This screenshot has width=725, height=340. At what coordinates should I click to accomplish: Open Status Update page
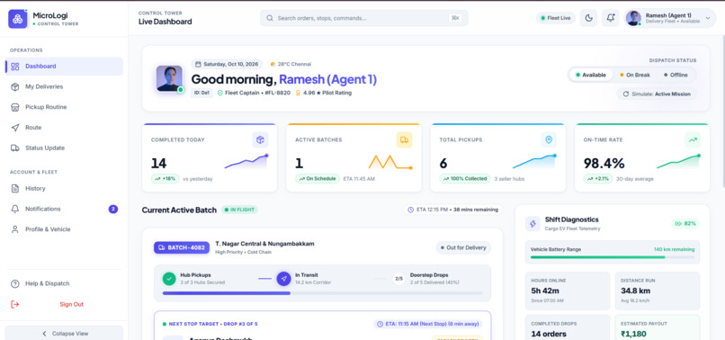pyautogui.click(x=64, y=148)
